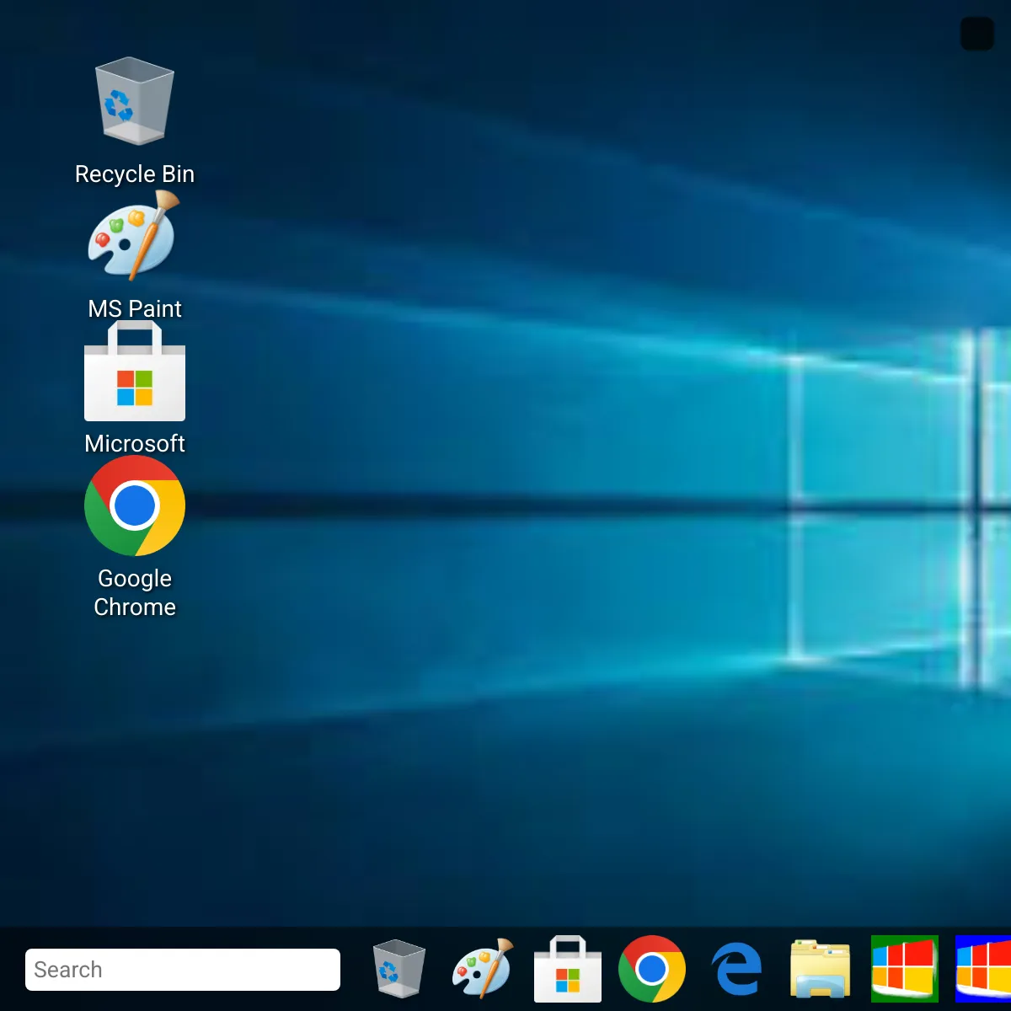Click the Windows logo icon with green background
Screen dimensions: 1011x1011
pos(905,969)
